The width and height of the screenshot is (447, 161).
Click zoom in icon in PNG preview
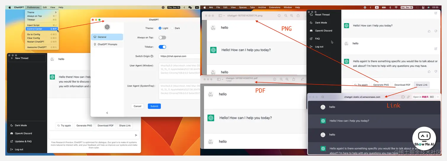click(x=292, y=16)
